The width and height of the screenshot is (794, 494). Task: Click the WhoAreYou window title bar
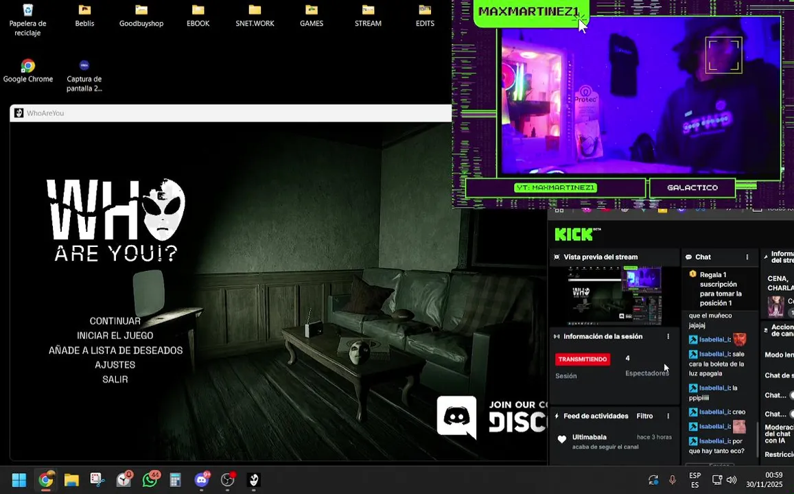tap(231, 113)
